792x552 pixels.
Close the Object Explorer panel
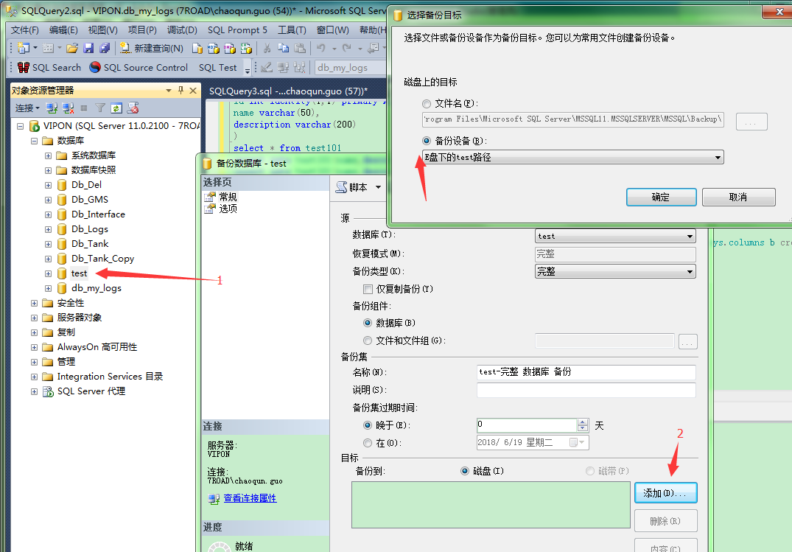tap(193, 91)
